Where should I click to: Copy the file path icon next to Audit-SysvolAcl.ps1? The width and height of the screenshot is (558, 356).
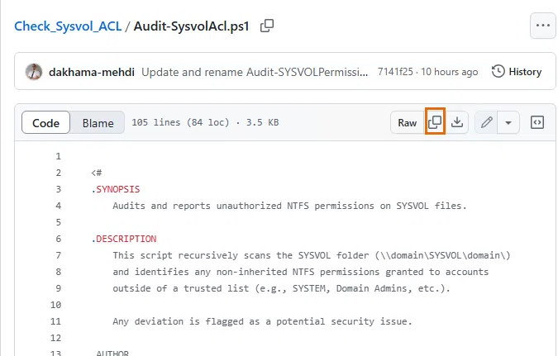pos(267,26)
